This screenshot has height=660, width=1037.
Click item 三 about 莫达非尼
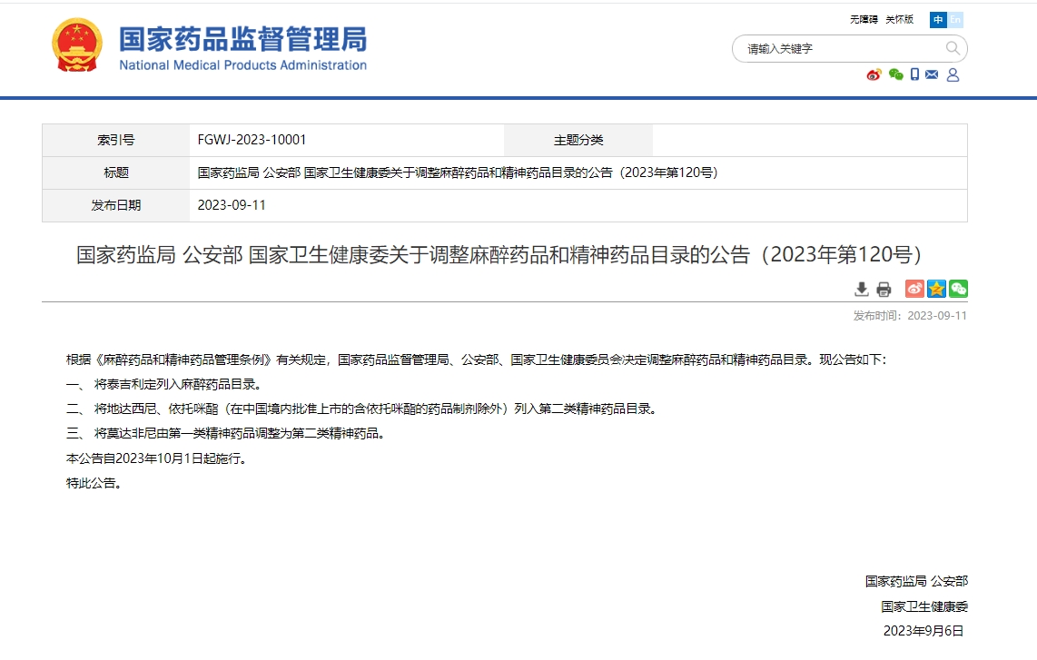tap(226, 433)
